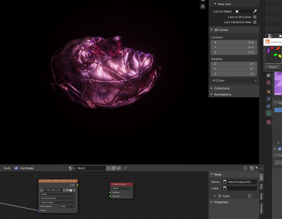
Task: Open the XYZ Euler rotation mode dropdown
Action: pyautogui.click(x=234, y=81)
